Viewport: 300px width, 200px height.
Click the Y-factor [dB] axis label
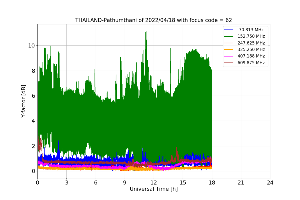point(23,101)
